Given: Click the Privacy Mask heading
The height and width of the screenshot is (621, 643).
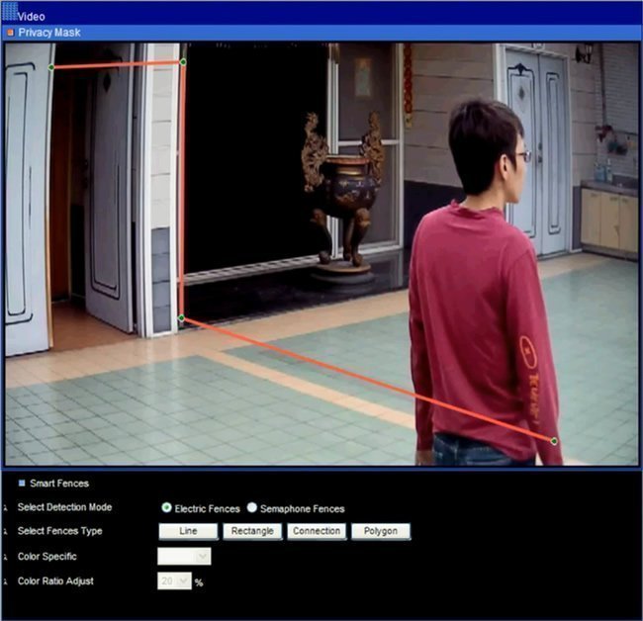Looking at the screenshot, I should coord(49,33).
